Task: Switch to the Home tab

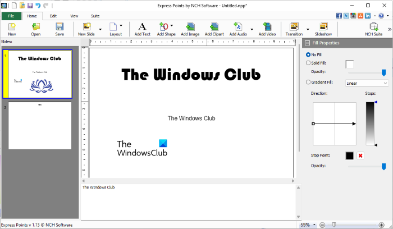Action: pyautogui.click(x=32, y=16)
